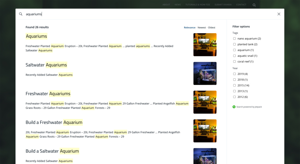Sort results by Oldest
The height and width of the screenshot is (164, 300).
211,27
